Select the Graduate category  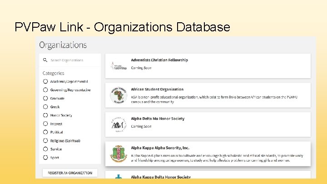pos(45,98)
